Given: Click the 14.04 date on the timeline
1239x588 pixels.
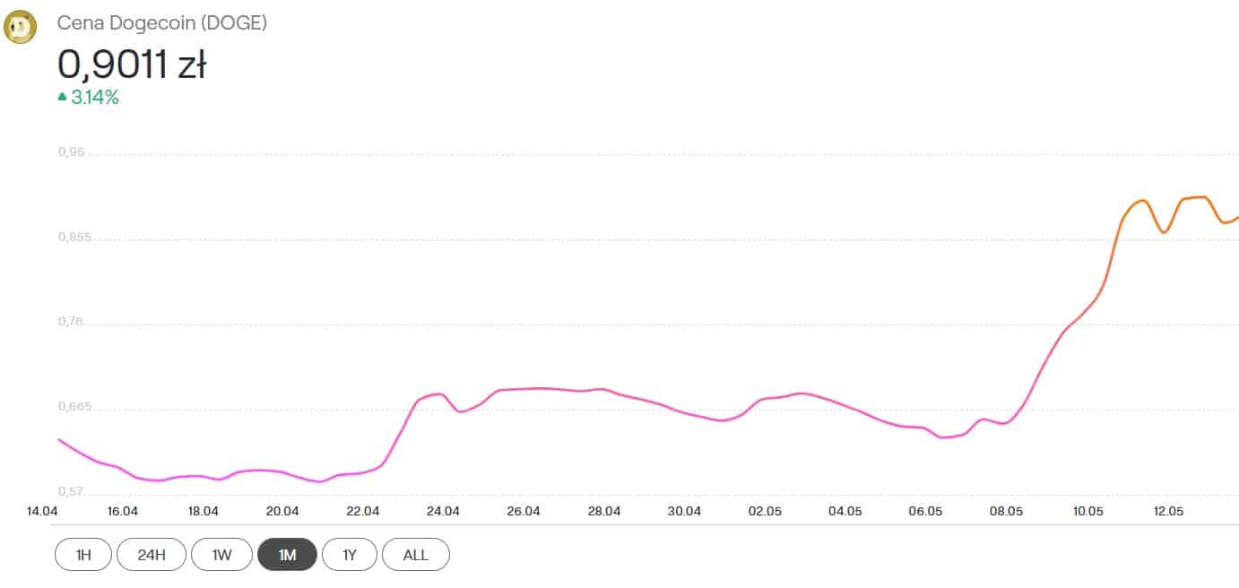Looking at the screenshot, I should pos(42,511).
